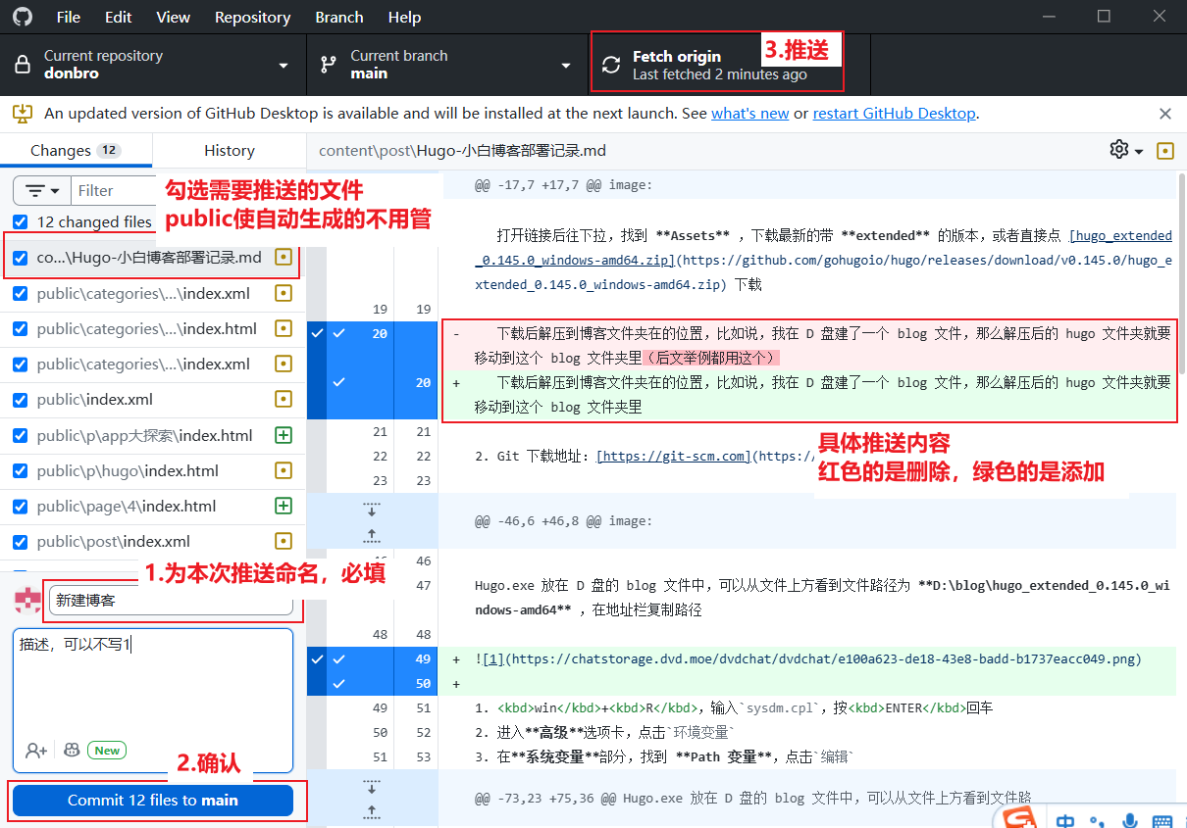
Task: Uncheck the public\post\index.xml checkbox
Action: tap(20, 541)
